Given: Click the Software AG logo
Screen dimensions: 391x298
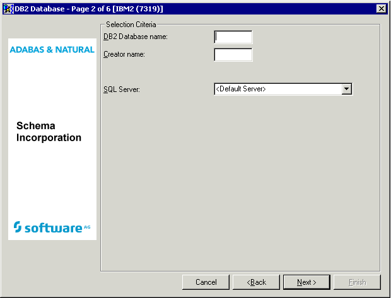Looking at the screenshot, I should pyautogui.click(x=52, y=227).
